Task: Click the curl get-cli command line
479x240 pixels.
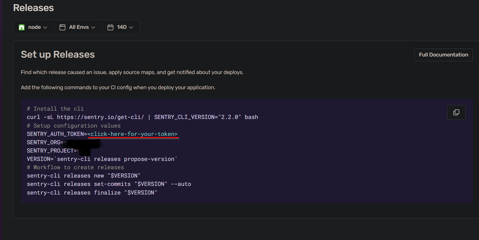Action: pos(142,117)
